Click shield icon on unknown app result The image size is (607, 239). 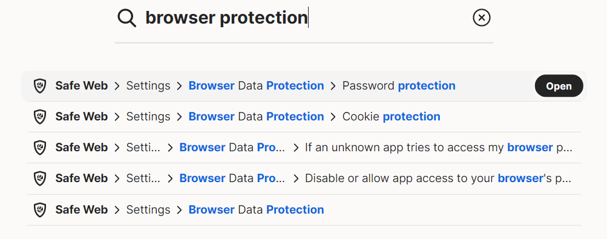point(40,148)
